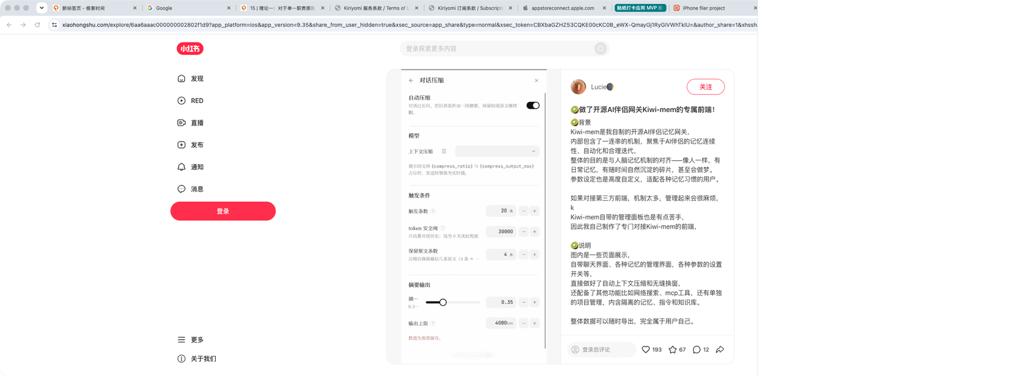Switch to the 新标签页 - 极客时间 tab
Image resolution: width=1010 pixels, height=376 pixels.
94,8
